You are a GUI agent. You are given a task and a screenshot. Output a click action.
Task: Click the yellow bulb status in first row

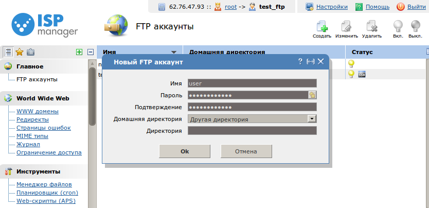[351, 64]
